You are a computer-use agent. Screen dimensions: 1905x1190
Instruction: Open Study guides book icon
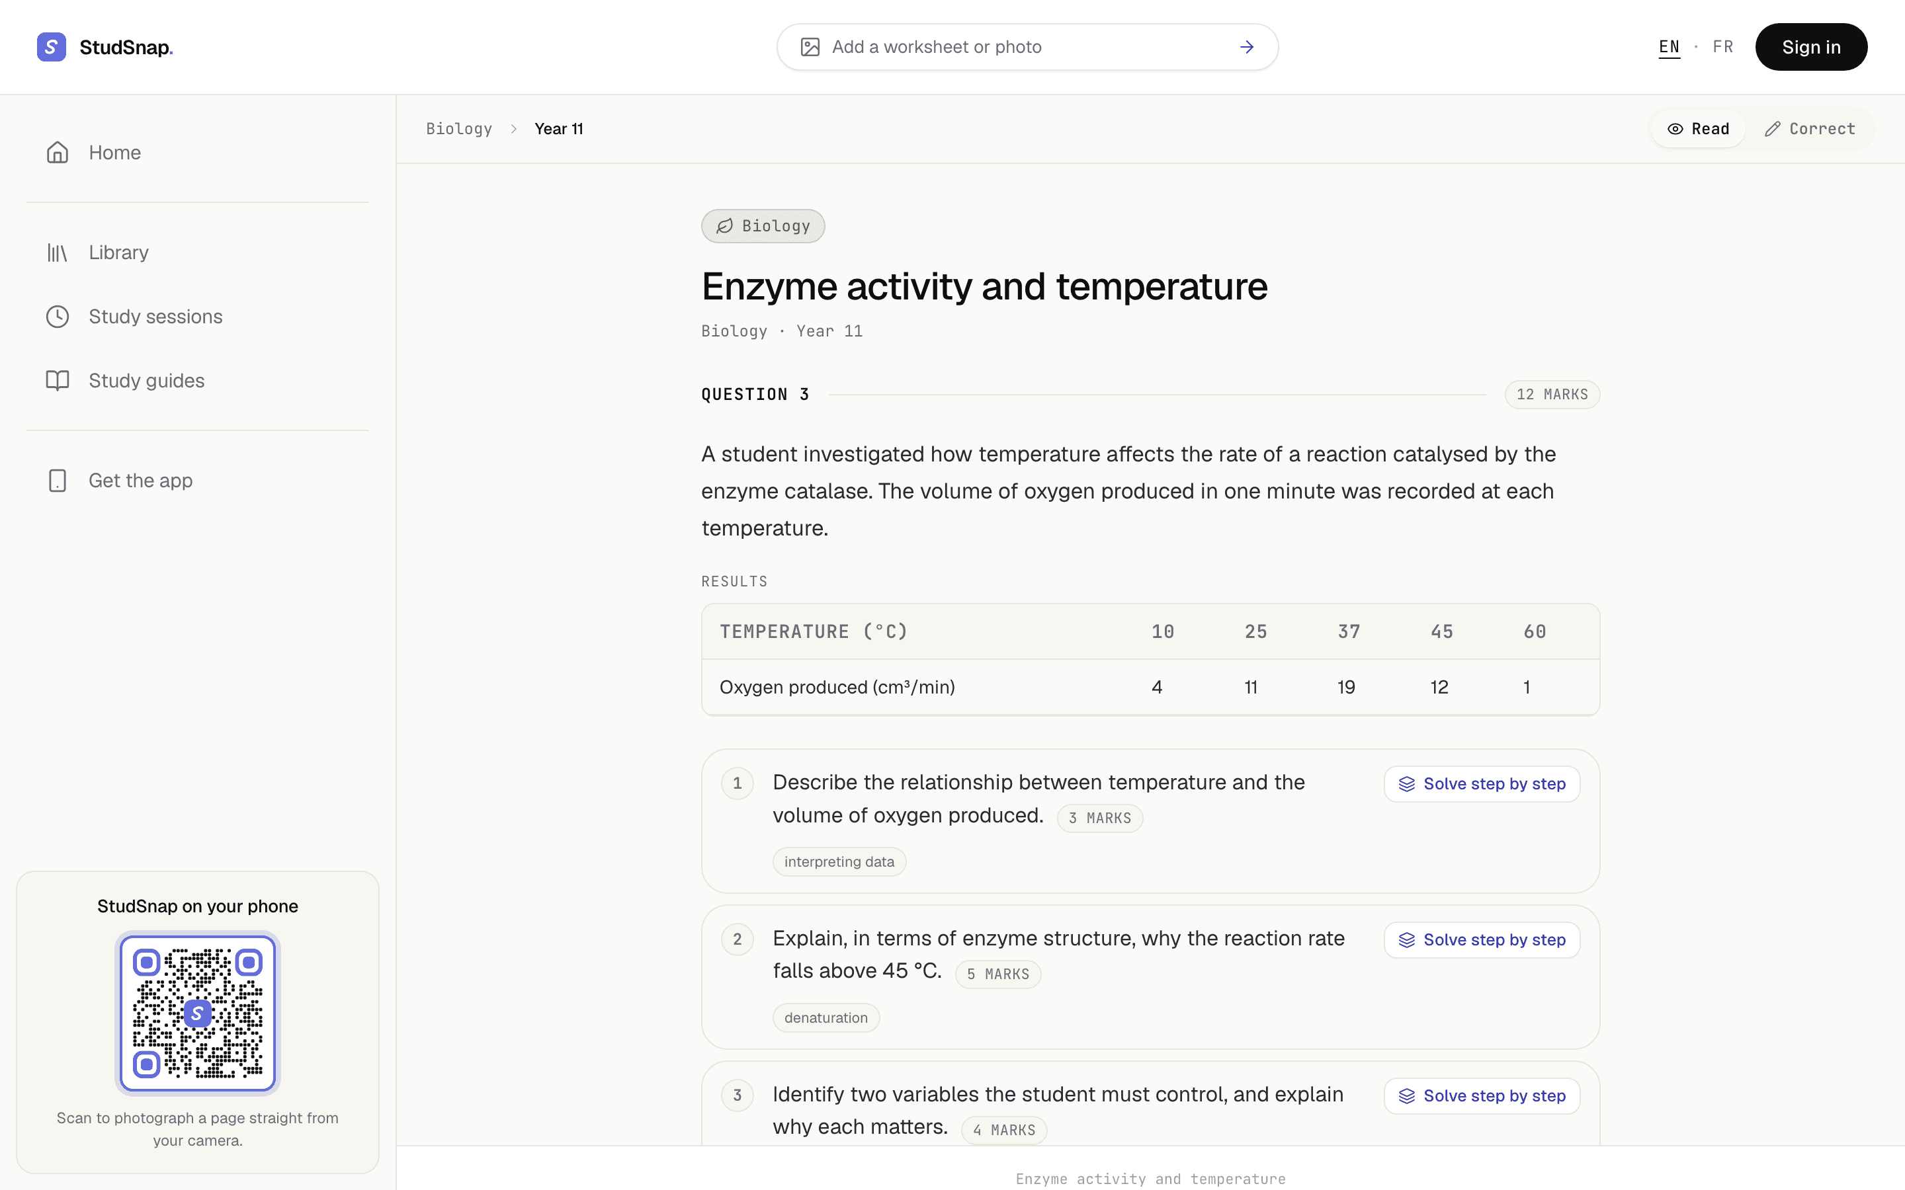click(58, 381)
